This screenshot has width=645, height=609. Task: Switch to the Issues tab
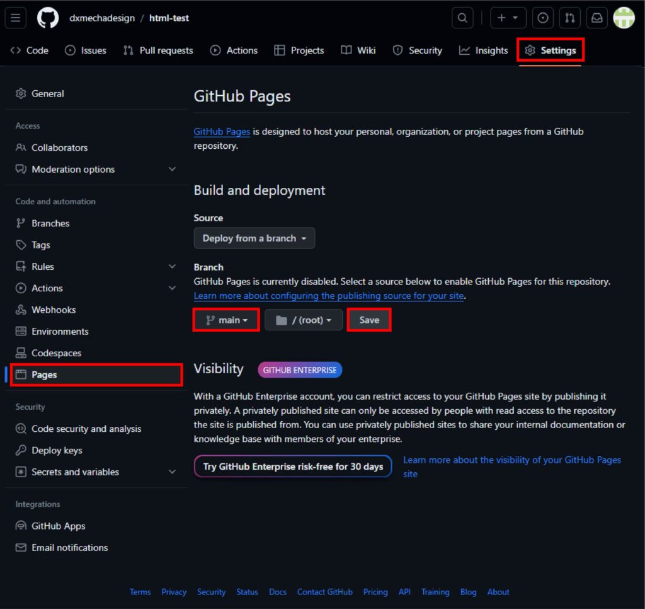[x=86, y=50]
